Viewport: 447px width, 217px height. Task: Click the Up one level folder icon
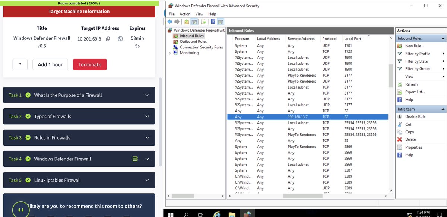tap(187, 22)
